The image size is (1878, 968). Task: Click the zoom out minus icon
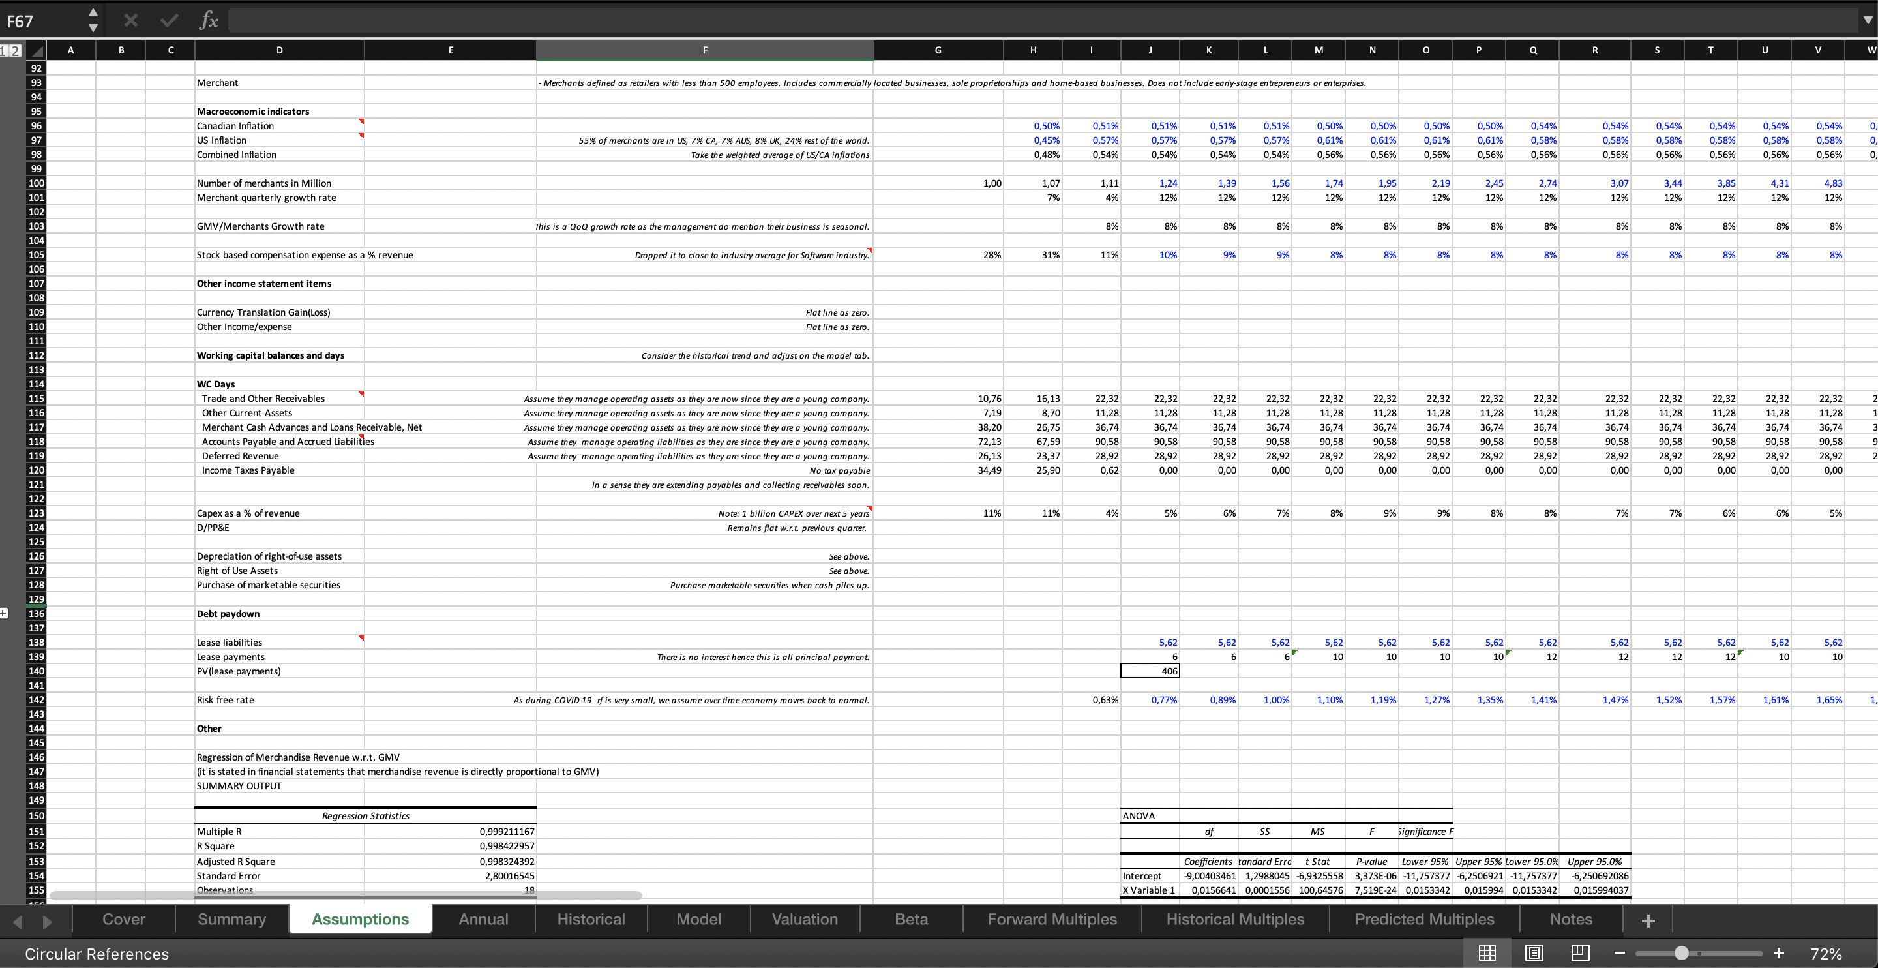tap(1619, 954)
